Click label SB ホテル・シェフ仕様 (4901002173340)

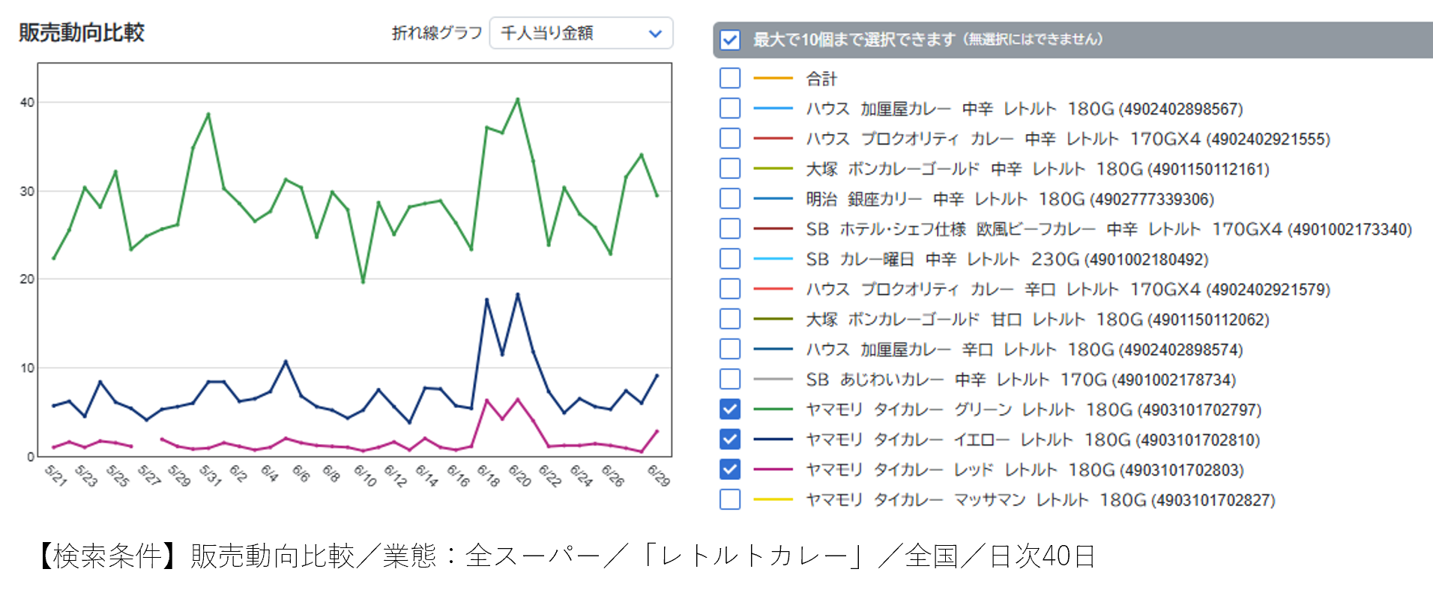coord(1109,229)
